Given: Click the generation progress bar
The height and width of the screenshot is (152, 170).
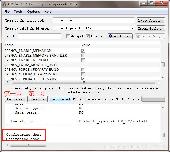Looking at the screenshot, I should pos(153,99).
